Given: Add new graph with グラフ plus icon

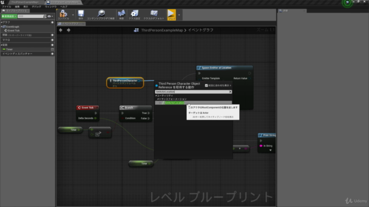Looking at the screenshot, I should 52,22.
